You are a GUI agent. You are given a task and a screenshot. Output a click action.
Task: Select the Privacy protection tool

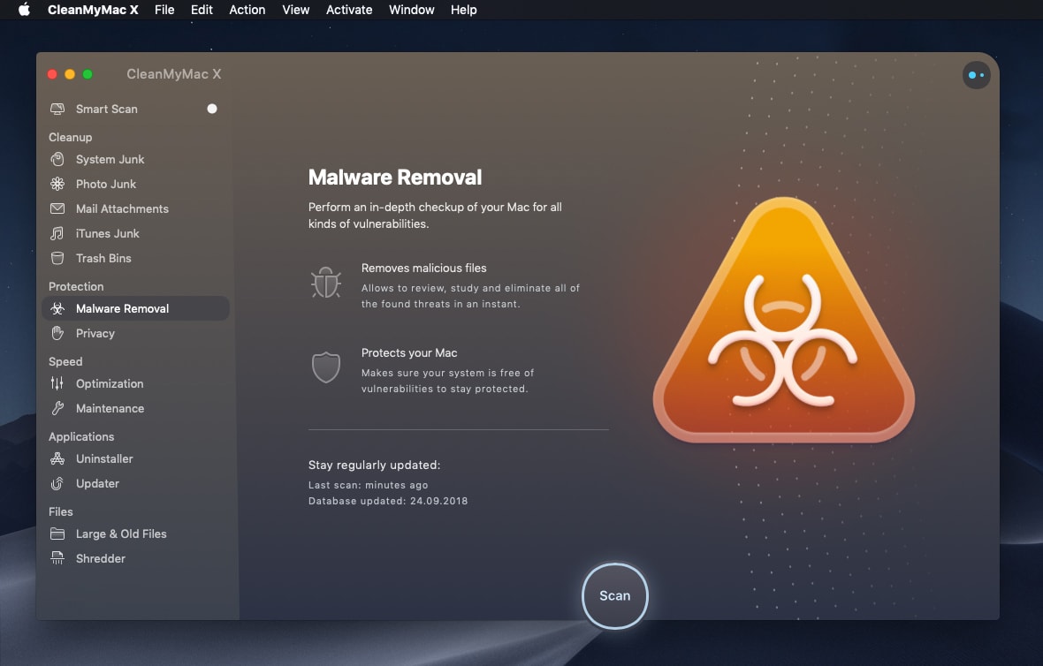click(x=95, y=333)
